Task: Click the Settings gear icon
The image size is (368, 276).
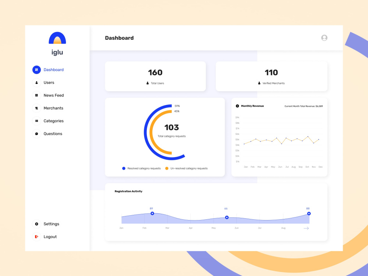Action: click(36, 224)
